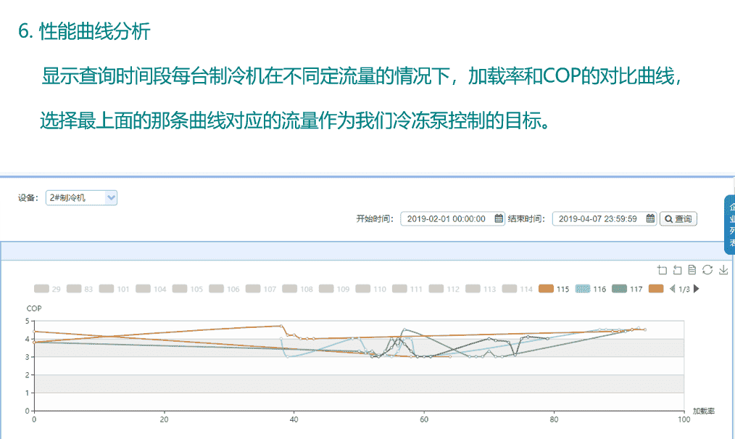Hide the teal 117 series
The width and height of the screenshot is (735, 439).
627,289
